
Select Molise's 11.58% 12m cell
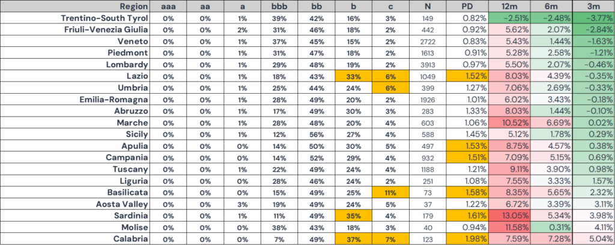tap(509, 228)
